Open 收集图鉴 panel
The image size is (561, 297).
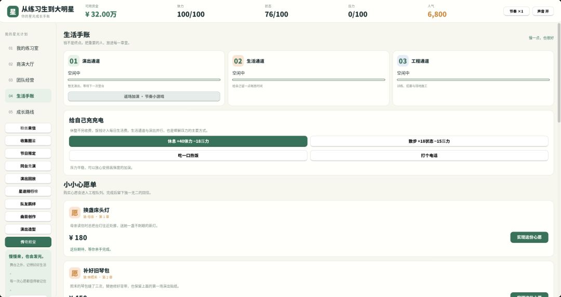point(28,141)
